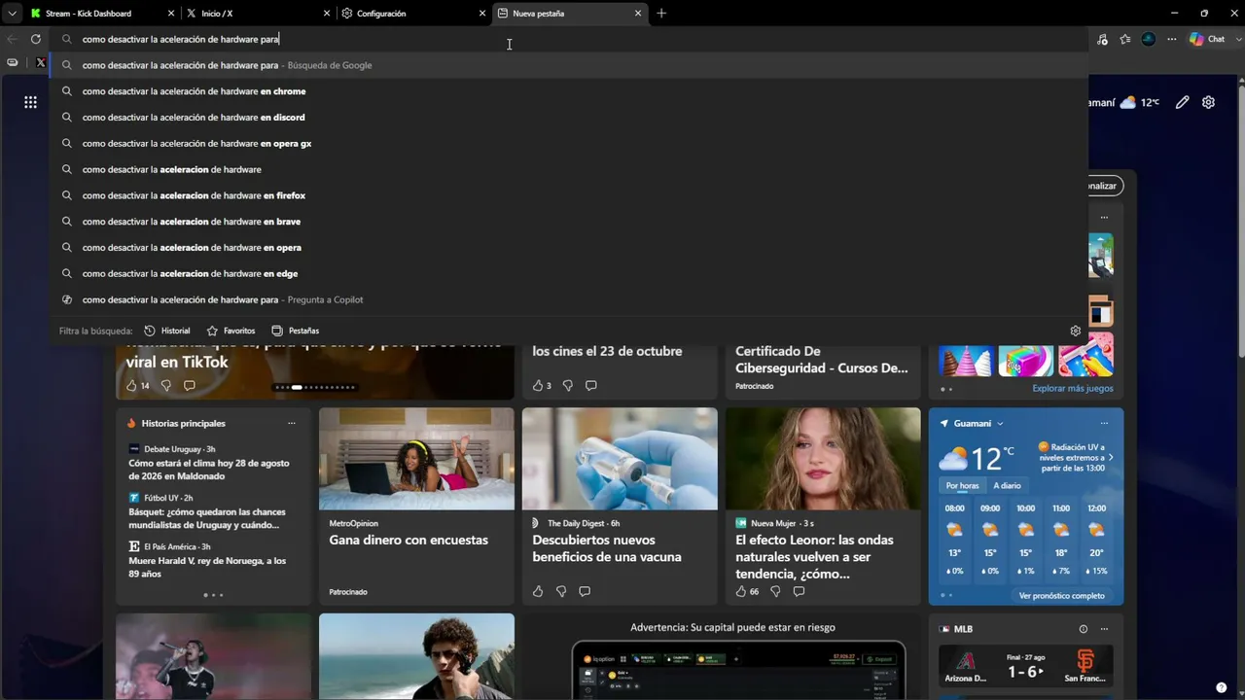Open a new tab with the plus button
This screenshot has height=700, width=1245.
pos(661,14)
